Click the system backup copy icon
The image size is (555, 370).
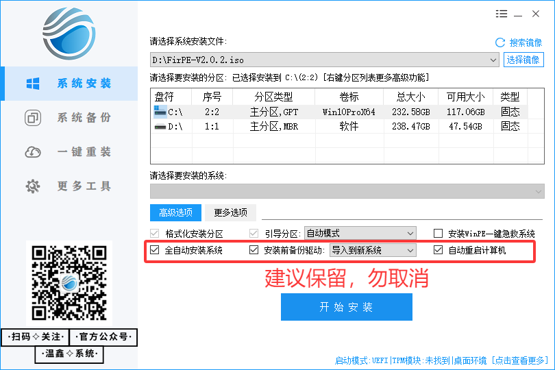(x=33, y=118)
